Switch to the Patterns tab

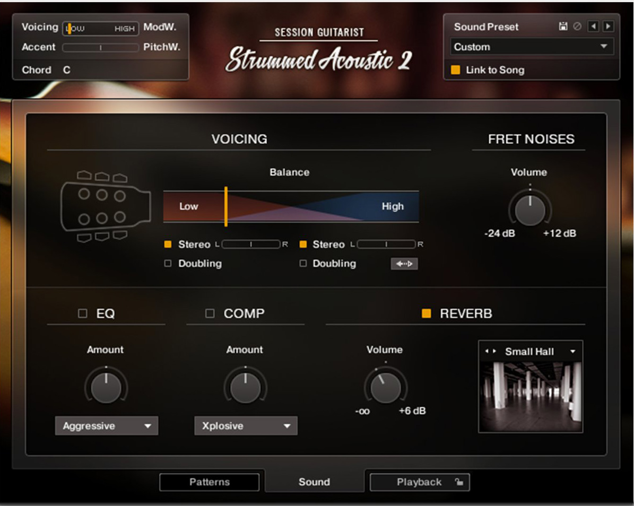point(210,482)
